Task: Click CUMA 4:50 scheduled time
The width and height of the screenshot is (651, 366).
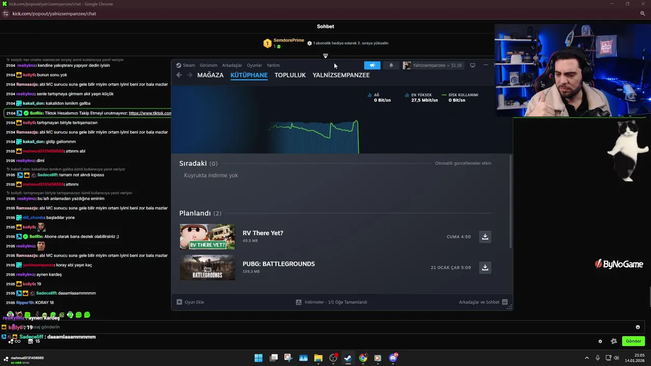Action: (x=459, y=237)
